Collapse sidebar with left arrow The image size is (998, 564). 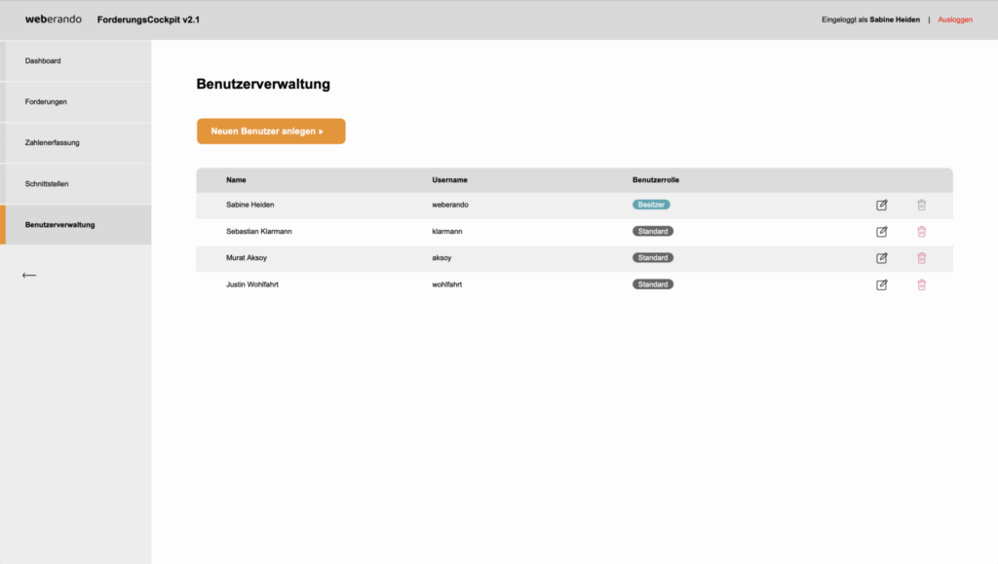click(29, 276)
